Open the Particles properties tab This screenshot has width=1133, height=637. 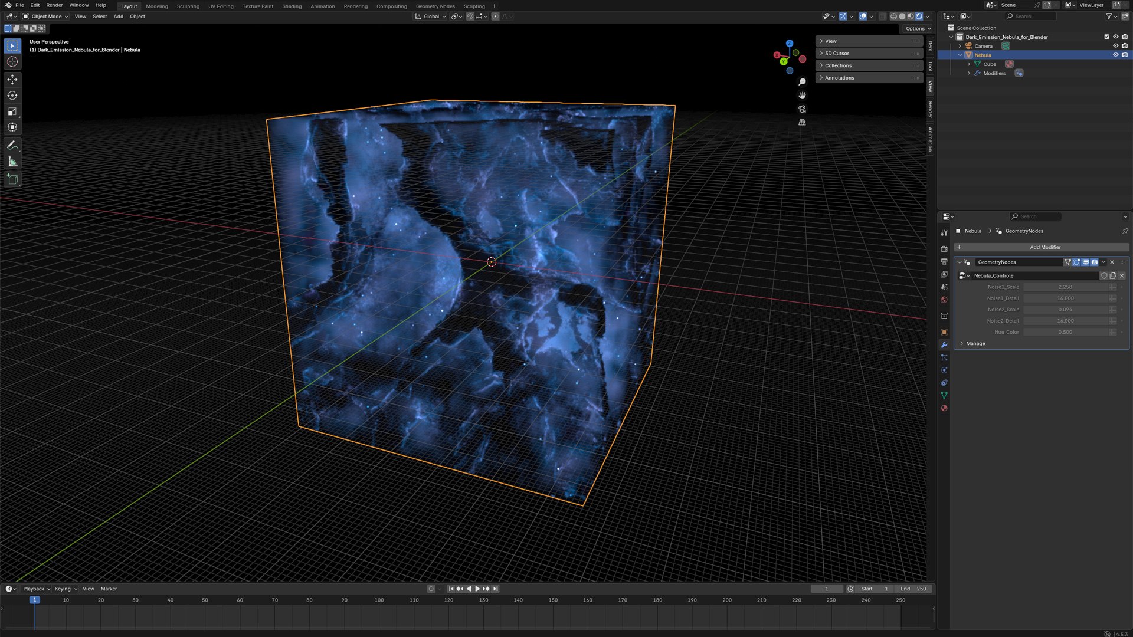tap(944, 357)
